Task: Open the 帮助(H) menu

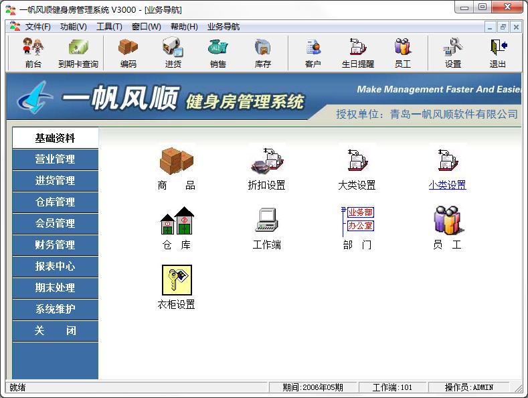Action: pos(184,27)
